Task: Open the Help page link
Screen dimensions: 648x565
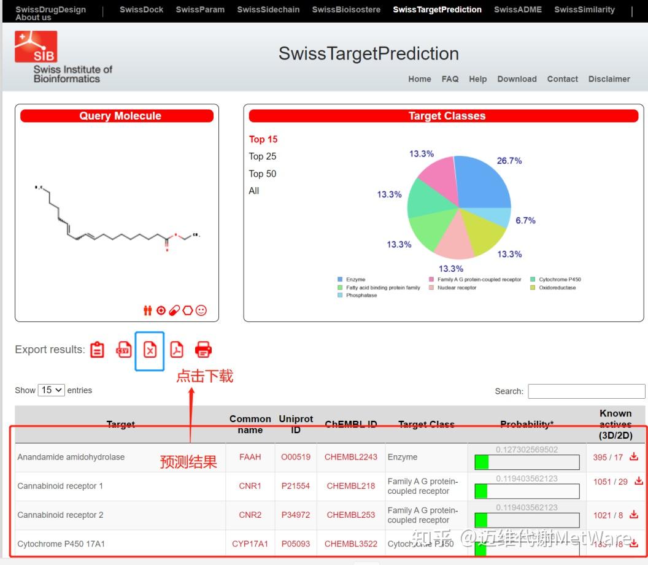Action: (478, 79)
